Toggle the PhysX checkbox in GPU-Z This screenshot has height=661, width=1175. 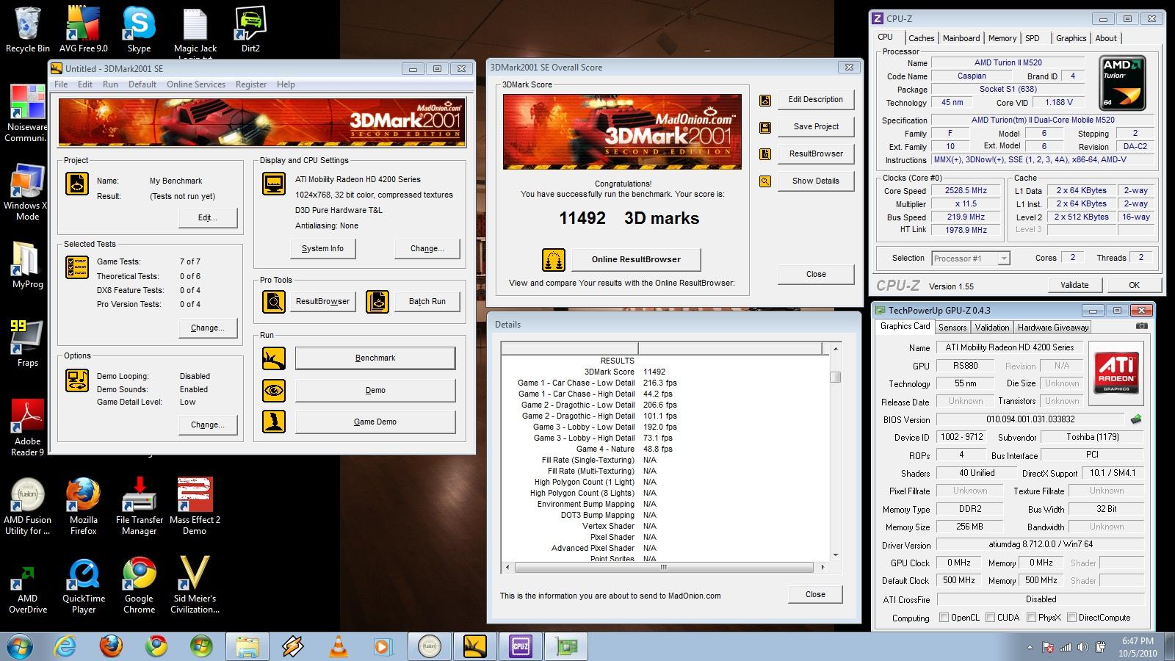tap(1031, 618)
